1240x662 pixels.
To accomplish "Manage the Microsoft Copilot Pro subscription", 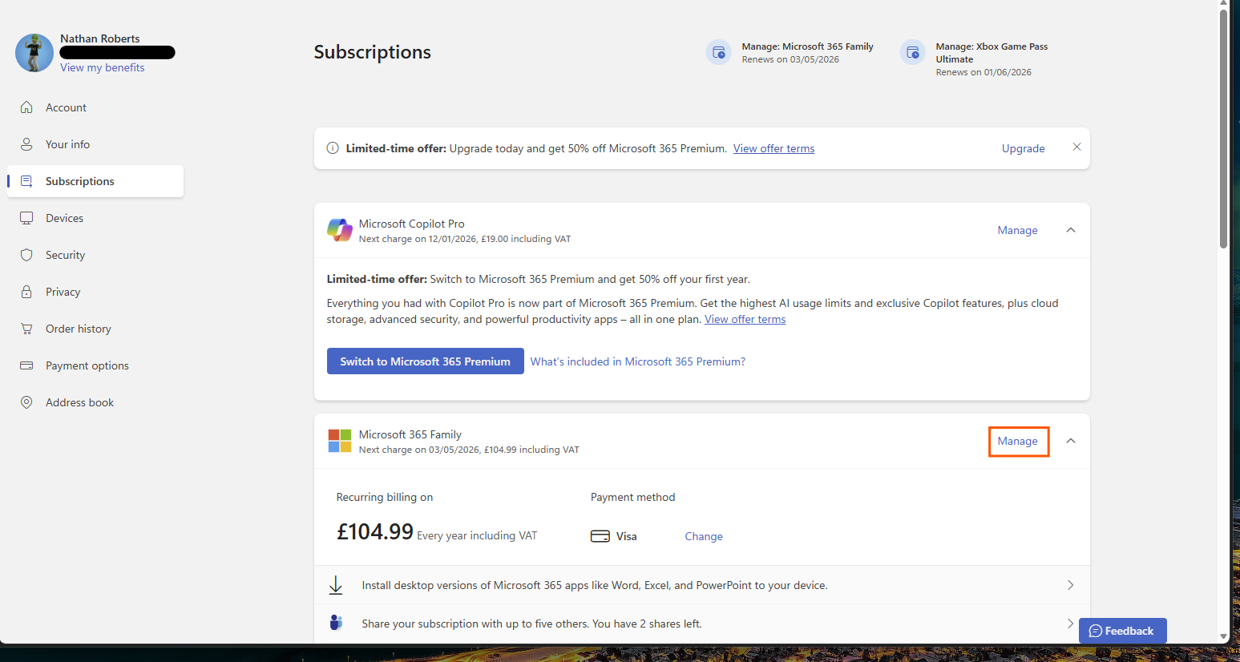I will click(x=1017, y=230).
